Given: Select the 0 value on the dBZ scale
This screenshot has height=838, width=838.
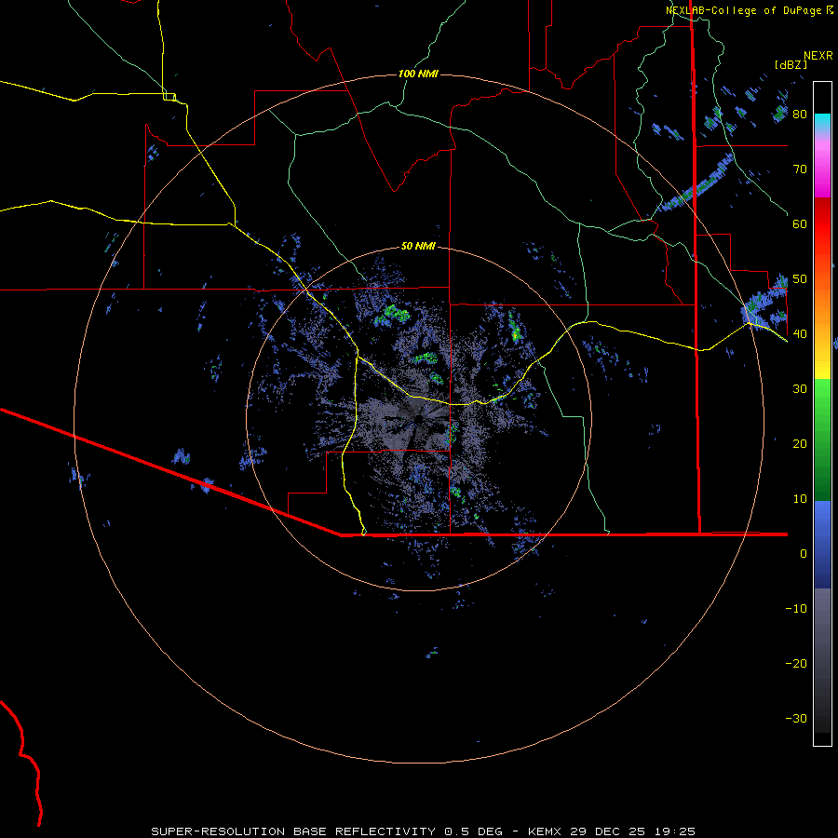Looking at the screenshot, I should (x=804, y=554).
